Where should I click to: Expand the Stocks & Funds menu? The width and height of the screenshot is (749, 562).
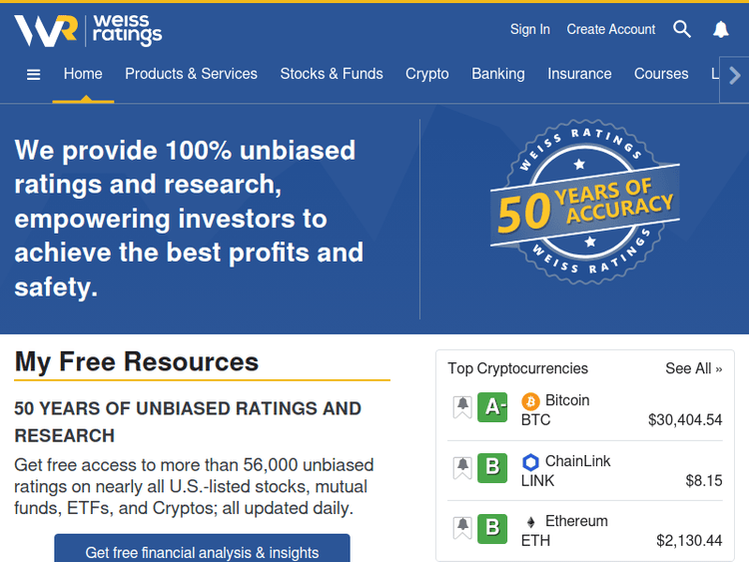(332, 74)
